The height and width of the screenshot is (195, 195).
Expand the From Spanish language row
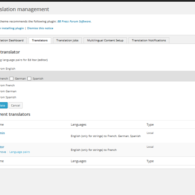point(8,97)
